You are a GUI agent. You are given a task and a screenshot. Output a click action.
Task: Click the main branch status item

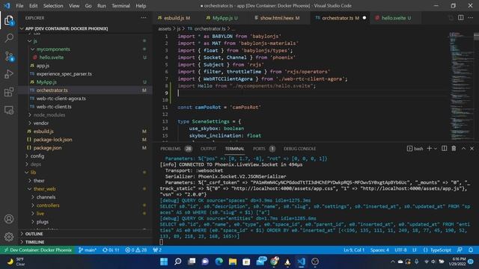pos(88,250)
